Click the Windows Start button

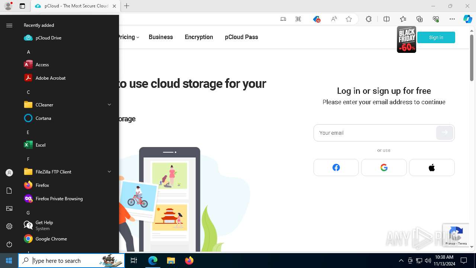coord(9,261)
